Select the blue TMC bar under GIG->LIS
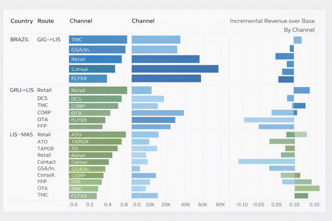This screenshot has height=221, width=332. [98, 39]
